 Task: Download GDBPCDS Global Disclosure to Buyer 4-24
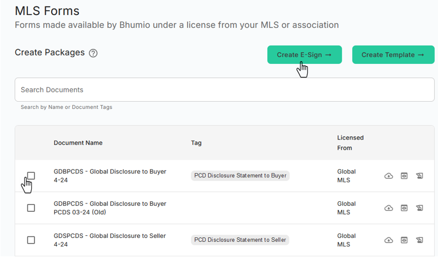coord(388,176)
